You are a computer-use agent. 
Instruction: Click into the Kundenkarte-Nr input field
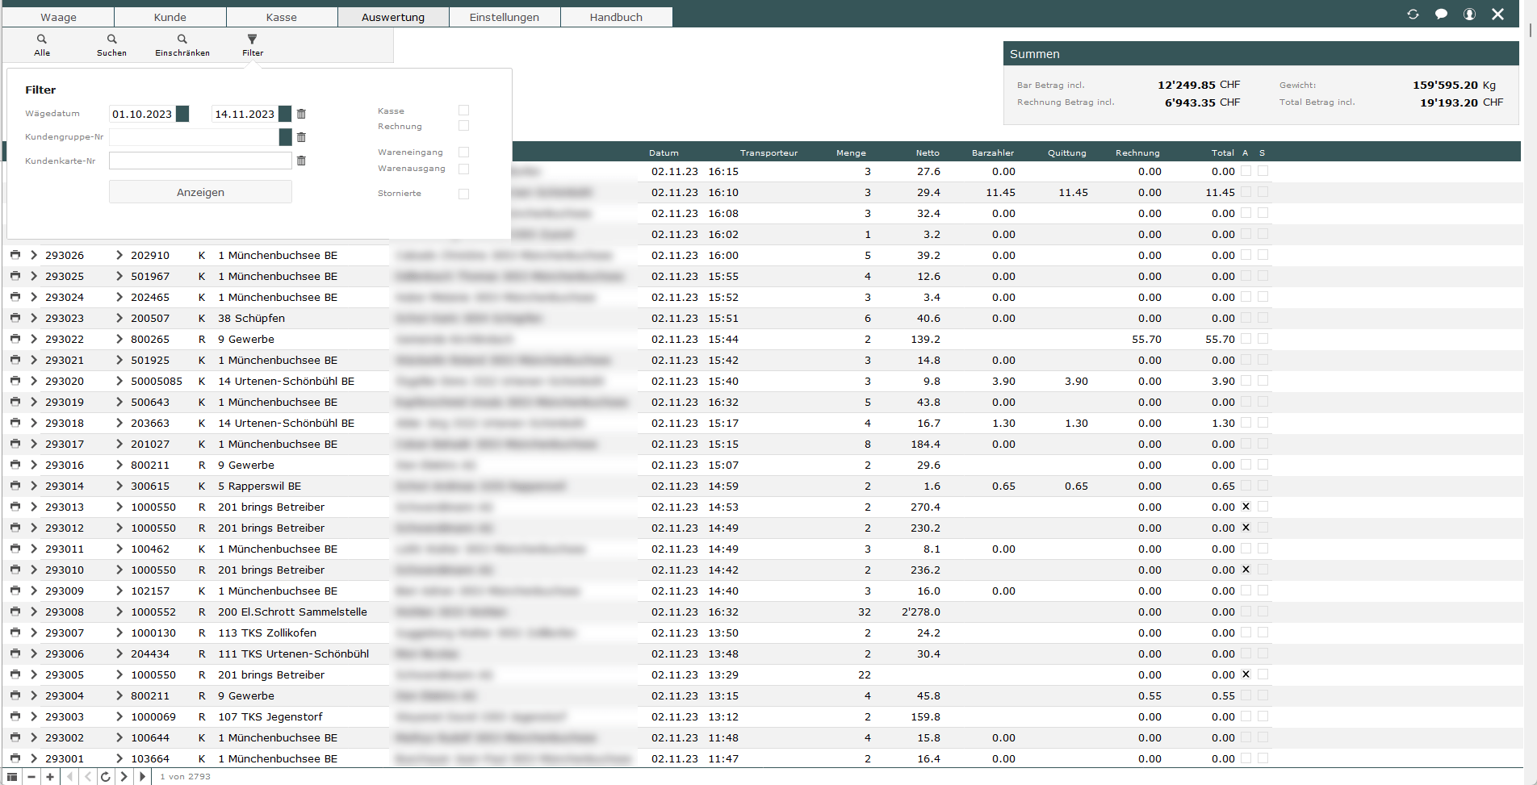(x=200, y=161)
